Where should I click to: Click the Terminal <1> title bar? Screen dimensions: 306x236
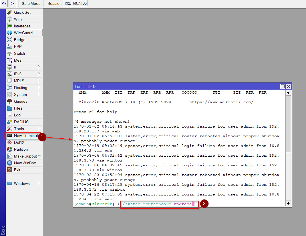[x=177, y=86]
